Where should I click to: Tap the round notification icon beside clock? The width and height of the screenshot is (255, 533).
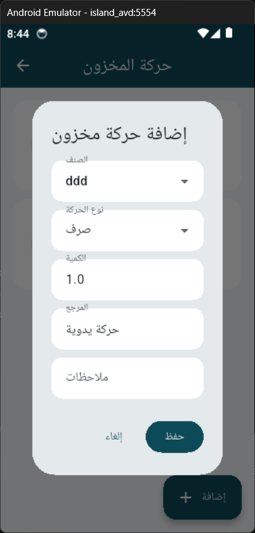[x=42, y=34]
